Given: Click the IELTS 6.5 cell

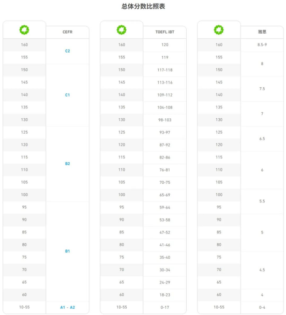Looking at the screenshot, I should click(262, 138).
